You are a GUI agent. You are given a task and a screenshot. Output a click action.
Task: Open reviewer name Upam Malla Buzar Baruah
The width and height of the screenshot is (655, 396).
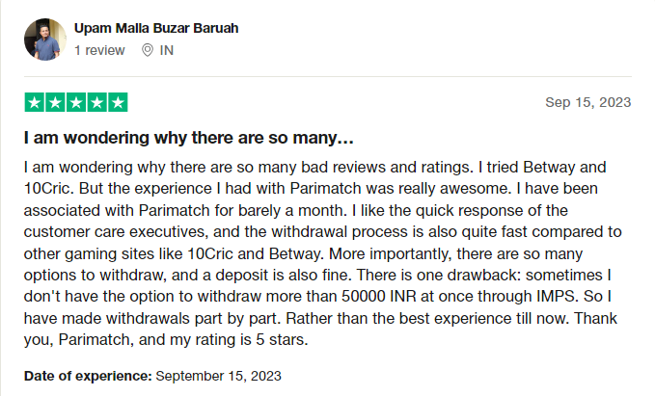[156, 28]
